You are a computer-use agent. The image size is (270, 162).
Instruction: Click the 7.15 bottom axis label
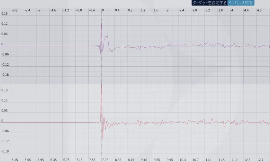click(79, 160)
